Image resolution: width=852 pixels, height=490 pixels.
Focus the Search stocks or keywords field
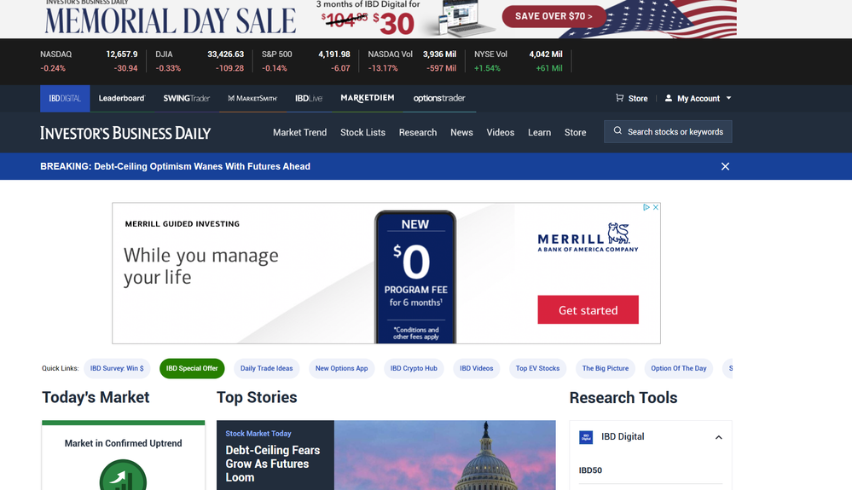(668, 131)
